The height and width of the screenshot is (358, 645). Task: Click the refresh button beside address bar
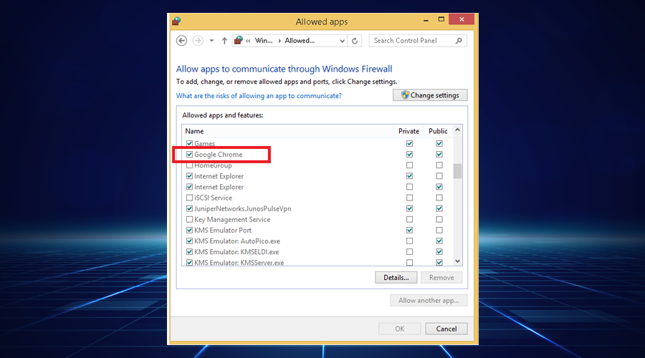coord(355,41)
